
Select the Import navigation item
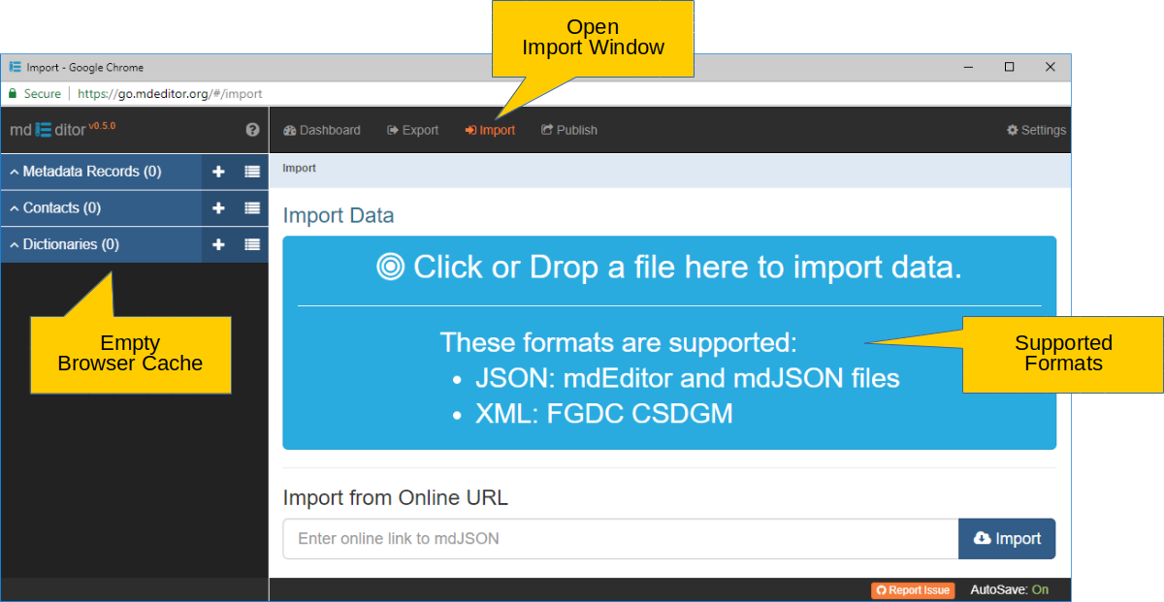tap(490, 130)
